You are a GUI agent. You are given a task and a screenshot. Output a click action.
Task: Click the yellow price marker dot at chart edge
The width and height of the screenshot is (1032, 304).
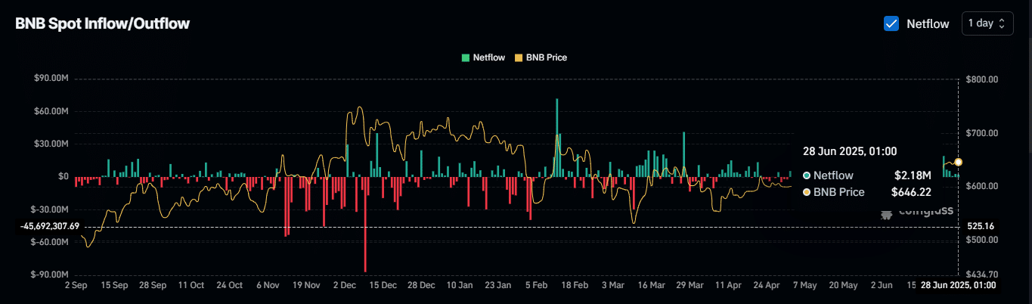tap(959, 162)
